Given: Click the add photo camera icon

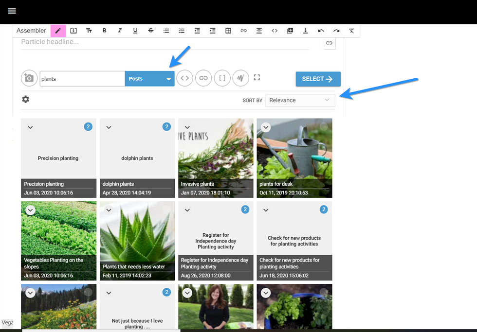Looking at the screenshot, I should click(29, 78).
